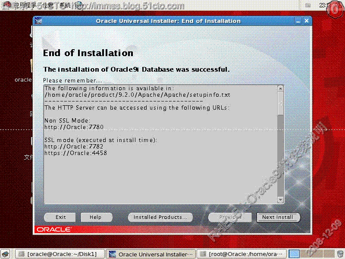Switch to [root@Oracle:/home/ora terminal taskbar entry
The height and width of the screenshot is (259, 345).
click(x=241, y=254)
